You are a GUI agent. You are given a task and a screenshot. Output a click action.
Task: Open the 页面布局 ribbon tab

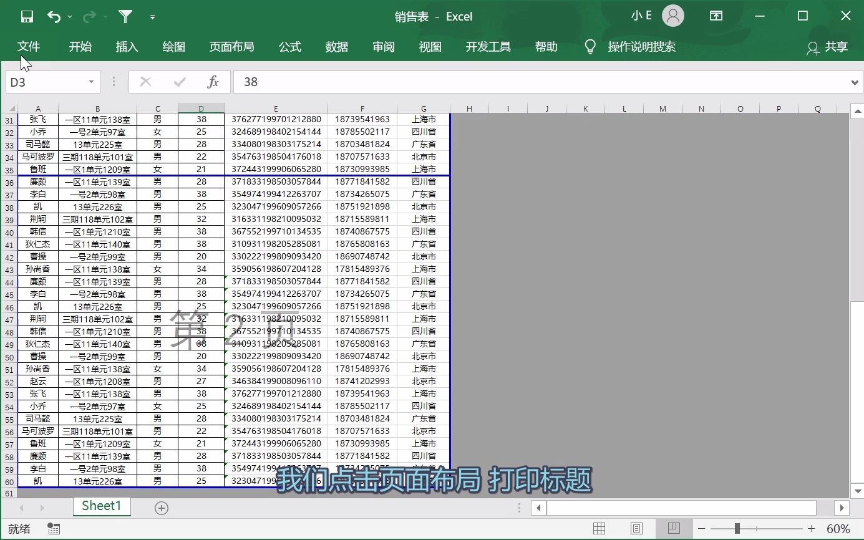click(231, 47)
